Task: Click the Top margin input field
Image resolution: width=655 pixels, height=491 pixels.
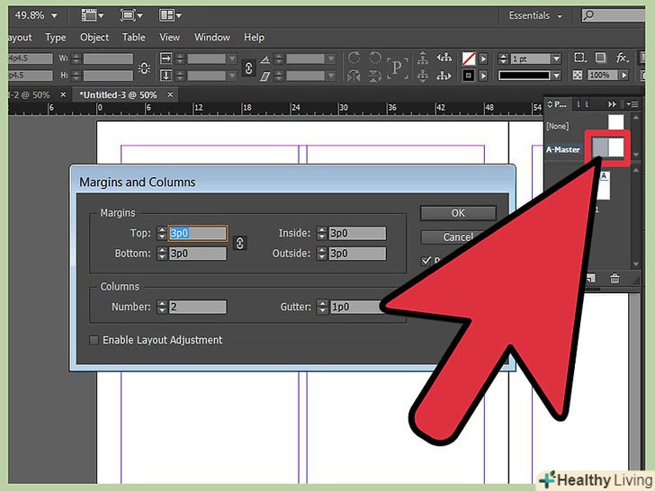Action: pyautogui.click(x=198, y=233)
